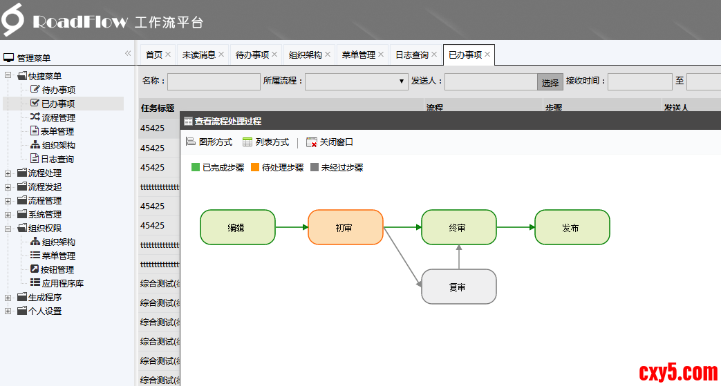Focus the 发送人 input field
The image size is (721, 386).
coord(491,81)
